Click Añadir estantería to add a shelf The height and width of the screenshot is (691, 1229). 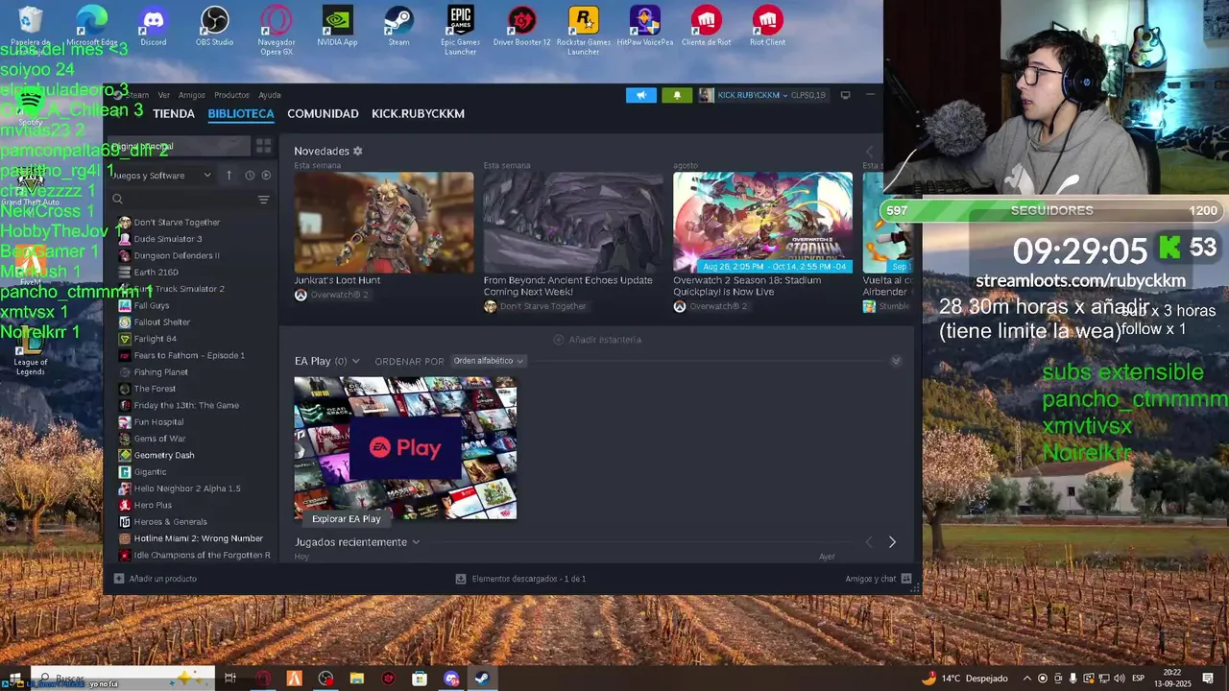(597, 340)
